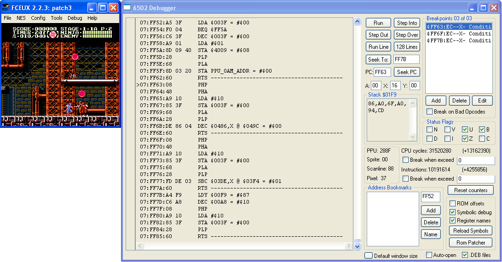Image resolution: width=502 pixels, height=262 pixels.
Task: Click the PC register field
Action: pos(382,72)
